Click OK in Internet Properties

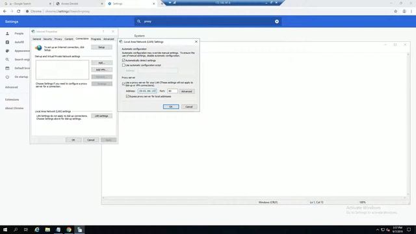pyautogui.click(x=73, y=140)
